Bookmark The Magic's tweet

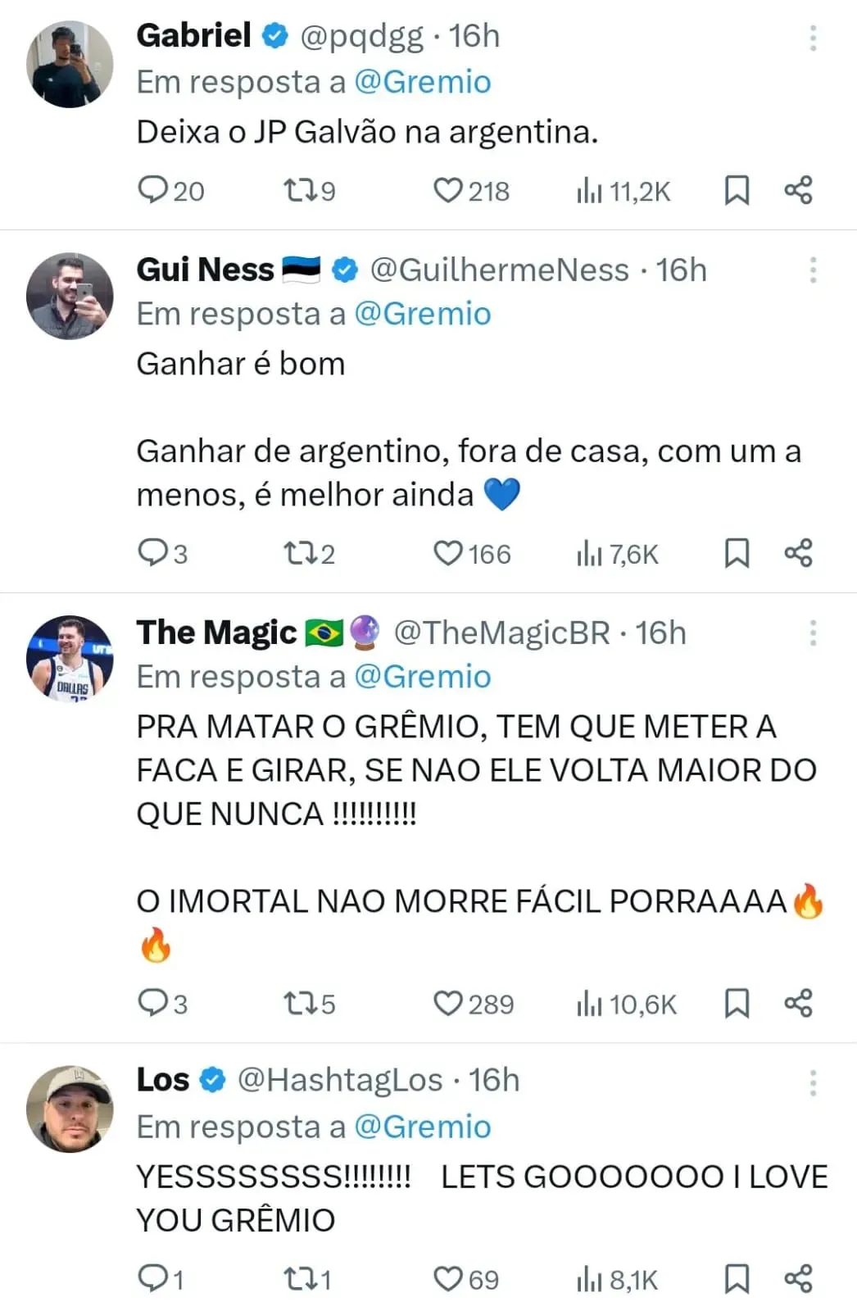click(737, 1004)
